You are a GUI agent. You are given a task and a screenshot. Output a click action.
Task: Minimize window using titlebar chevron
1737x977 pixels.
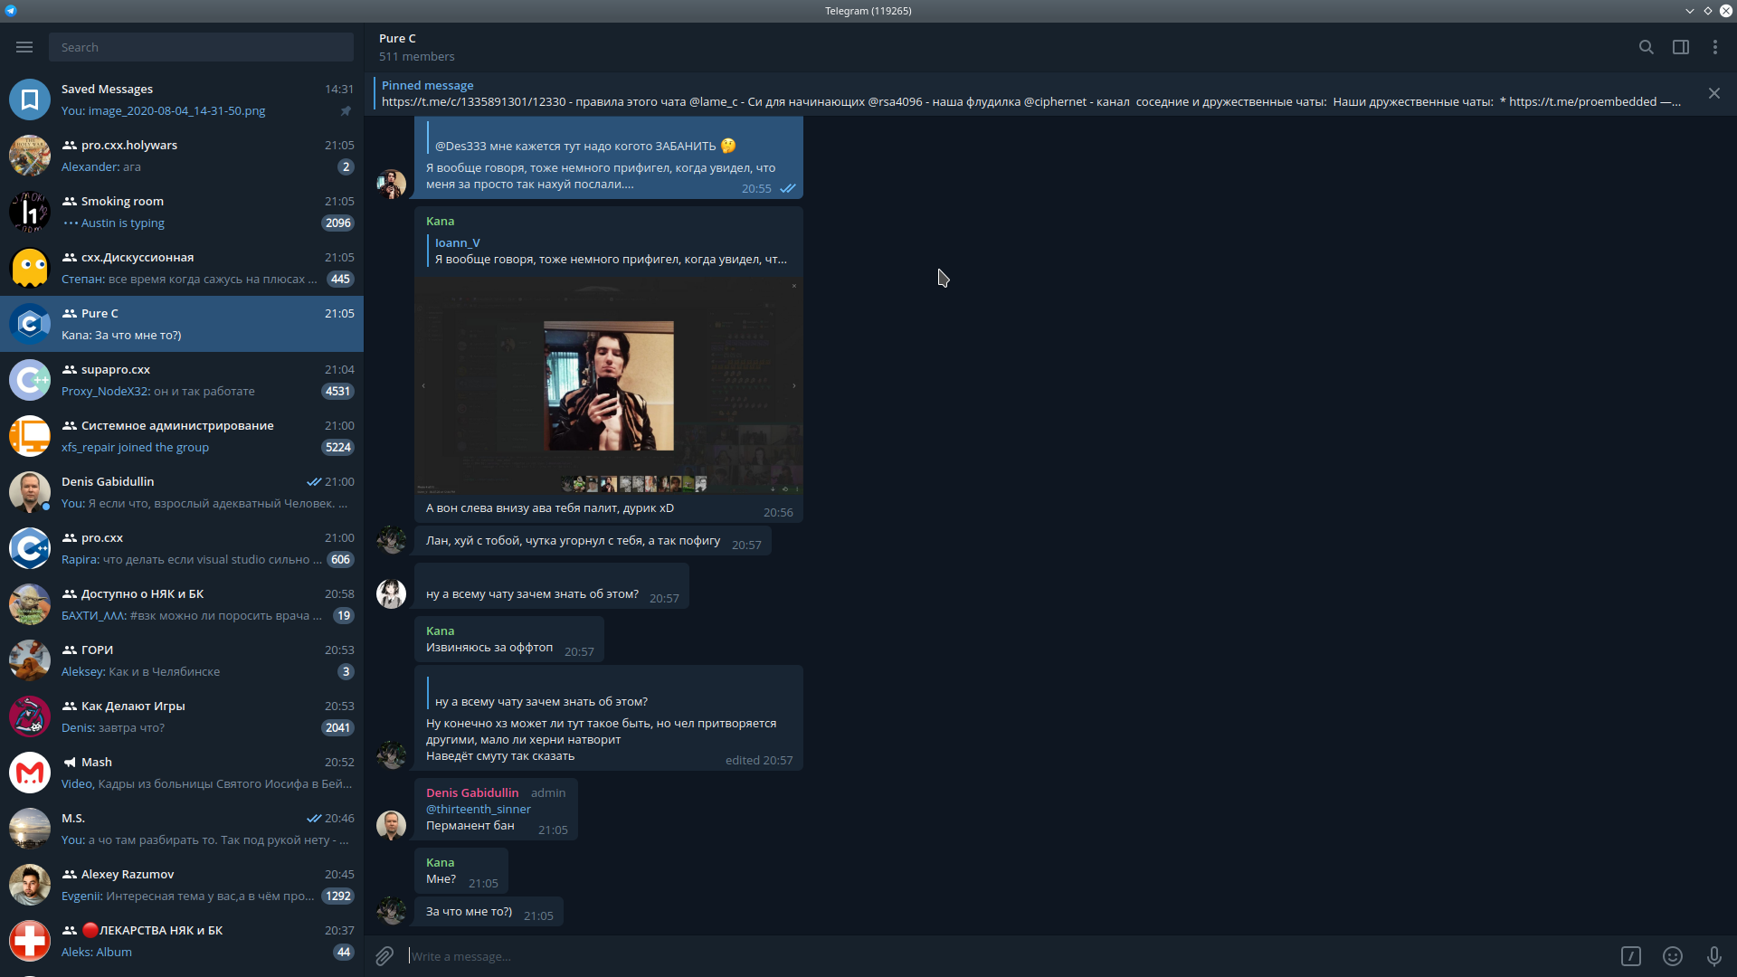point(1690,11)
